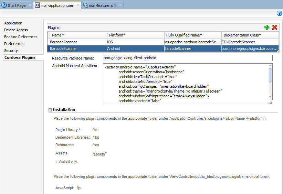Open the Security section
Viewport: 283px width, 194px height.
tap(11, 51)
